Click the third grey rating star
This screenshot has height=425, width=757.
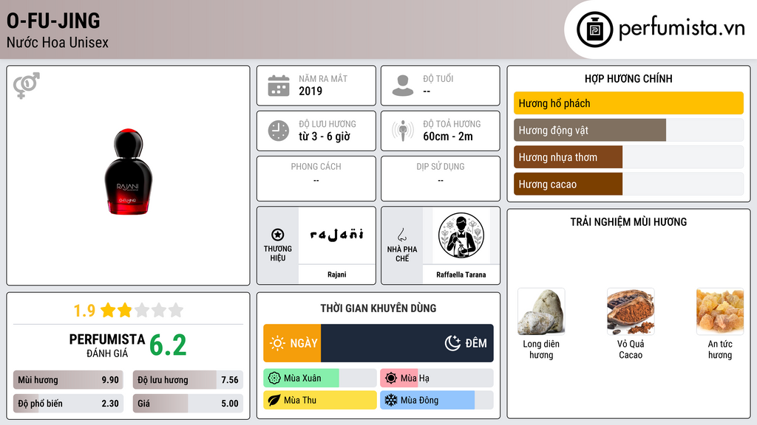click(x=142, y=310)
